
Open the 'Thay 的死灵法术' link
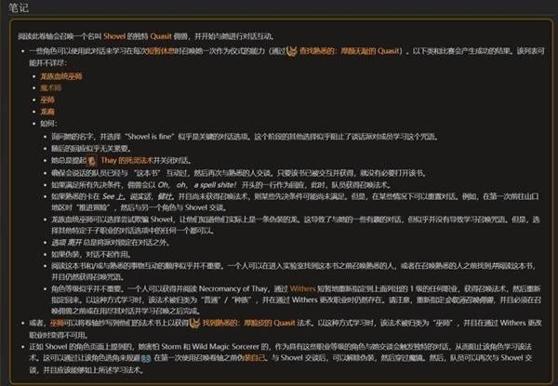click(x=126, y=161)
